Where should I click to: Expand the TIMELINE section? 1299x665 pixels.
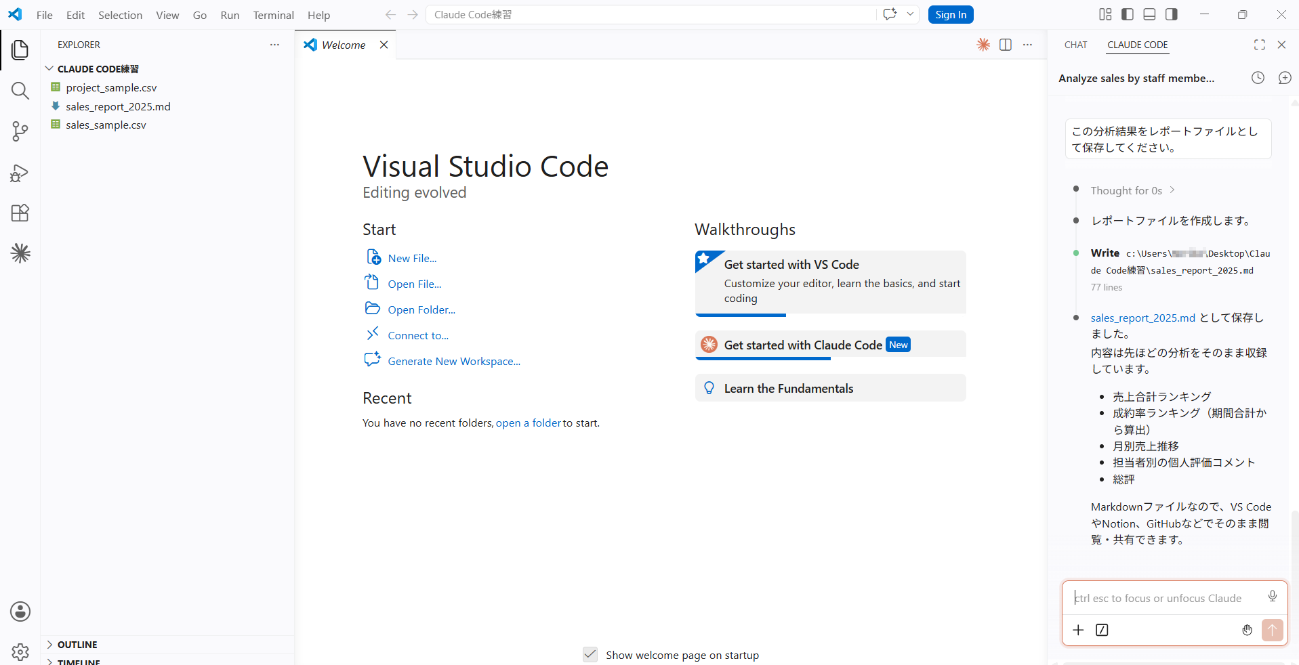(x=49, y=662)
